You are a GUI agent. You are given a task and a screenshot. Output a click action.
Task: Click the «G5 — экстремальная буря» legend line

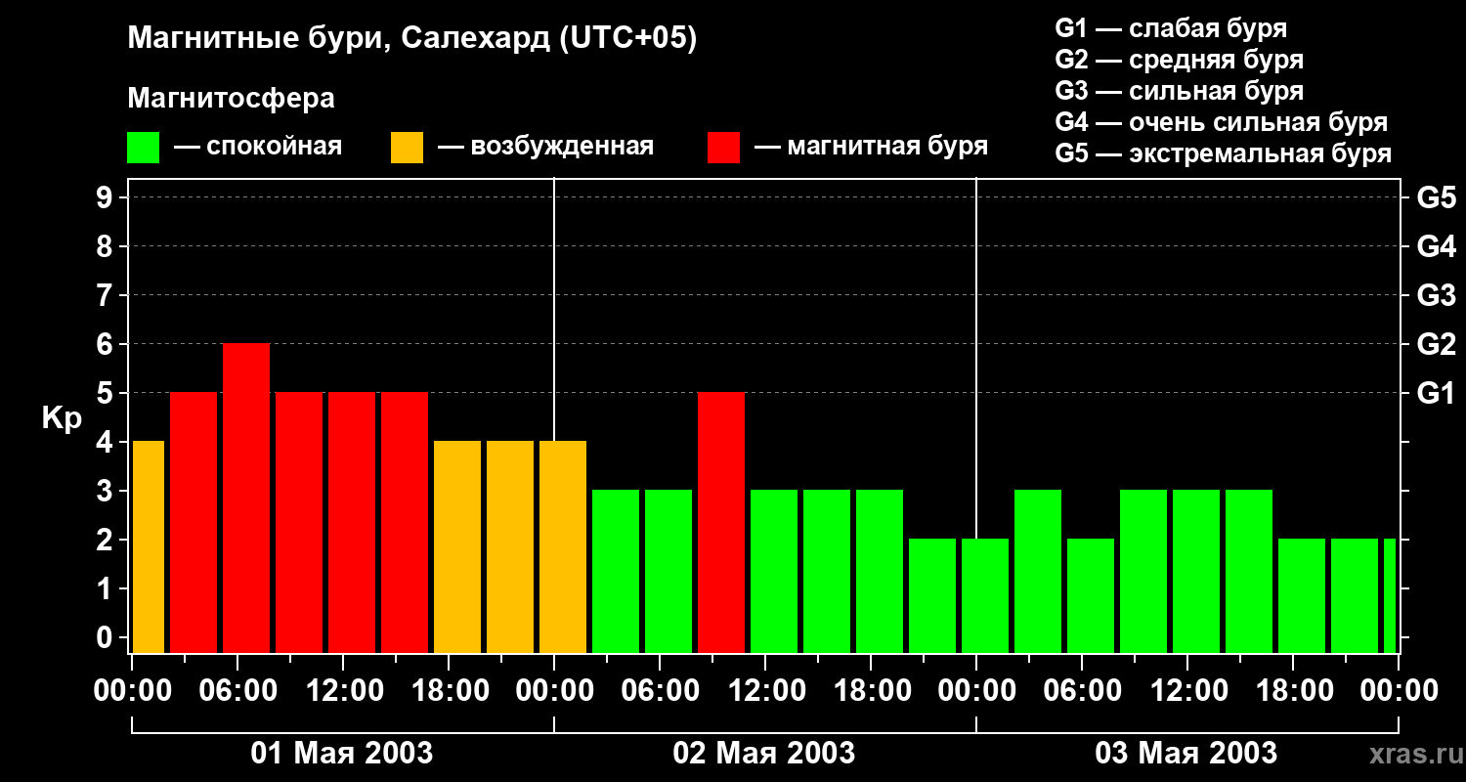pos(1224,153)
